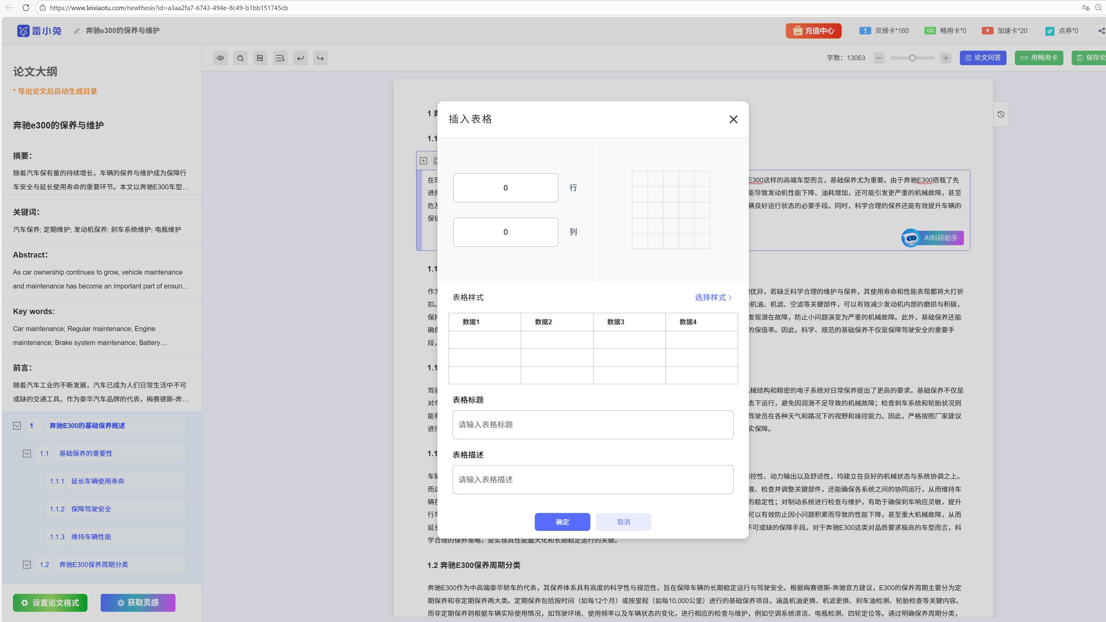Collapse section 1.1 基础保养的重要性
1106x622 pixels.
27,453
